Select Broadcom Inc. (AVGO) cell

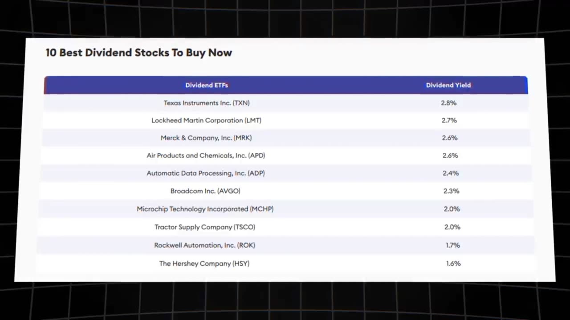tap(205, 191)
